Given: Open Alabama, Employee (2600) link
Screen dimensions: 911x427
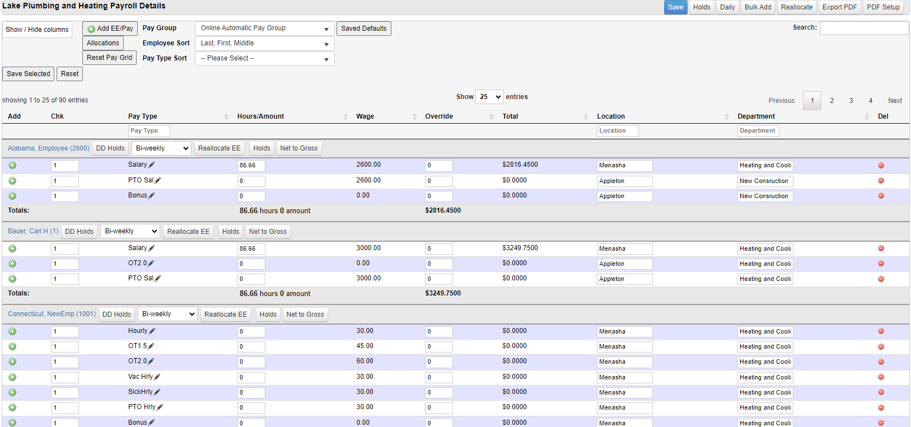Looking at the screenshot, I should 49,148.
